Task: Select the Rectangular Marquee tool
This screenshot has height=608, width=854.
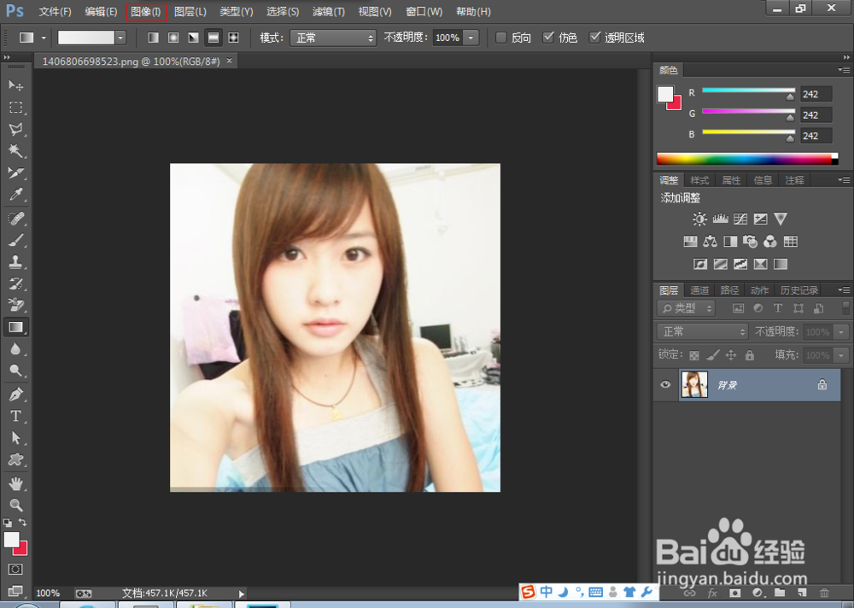Action: coord(15,108)
